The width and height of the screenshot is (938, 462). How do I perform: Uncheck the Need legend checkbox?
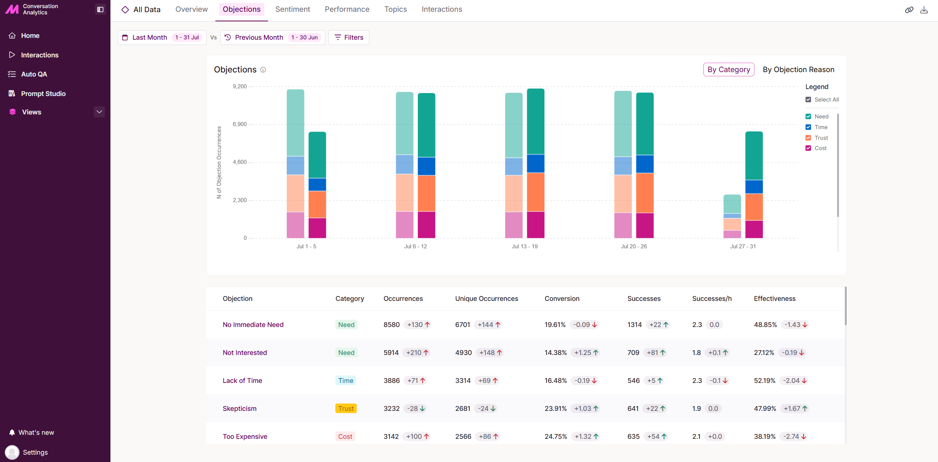coord(808,117)
